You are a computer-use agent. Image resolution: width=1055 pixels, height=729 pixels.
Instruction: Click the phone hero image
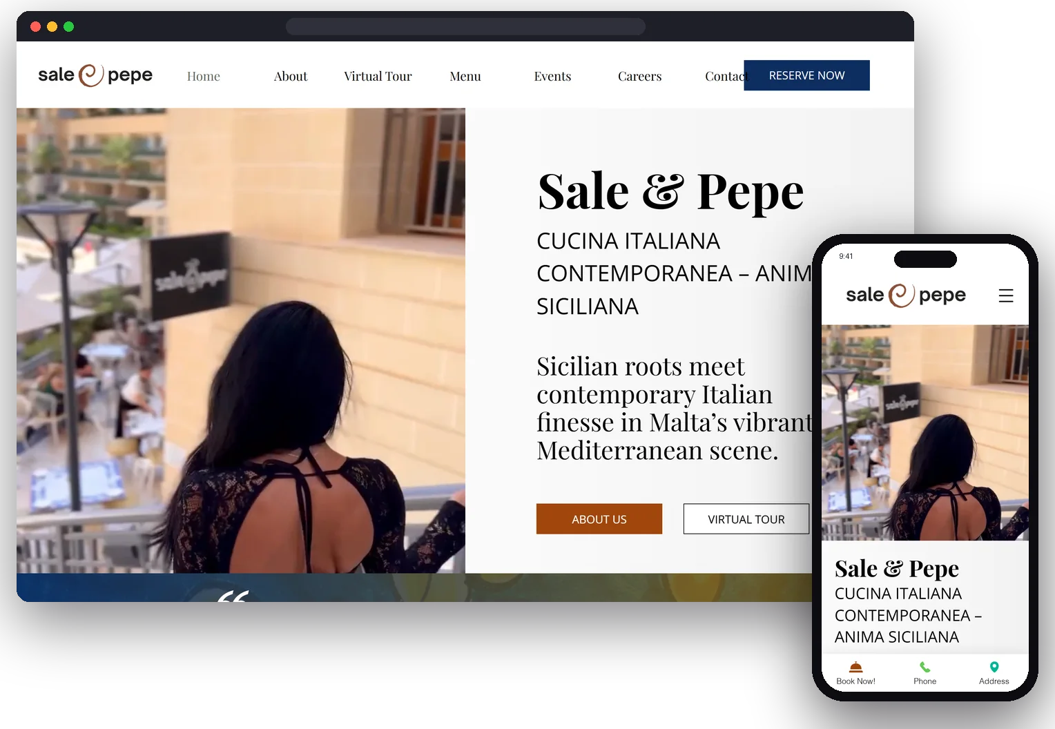point(925,433)
